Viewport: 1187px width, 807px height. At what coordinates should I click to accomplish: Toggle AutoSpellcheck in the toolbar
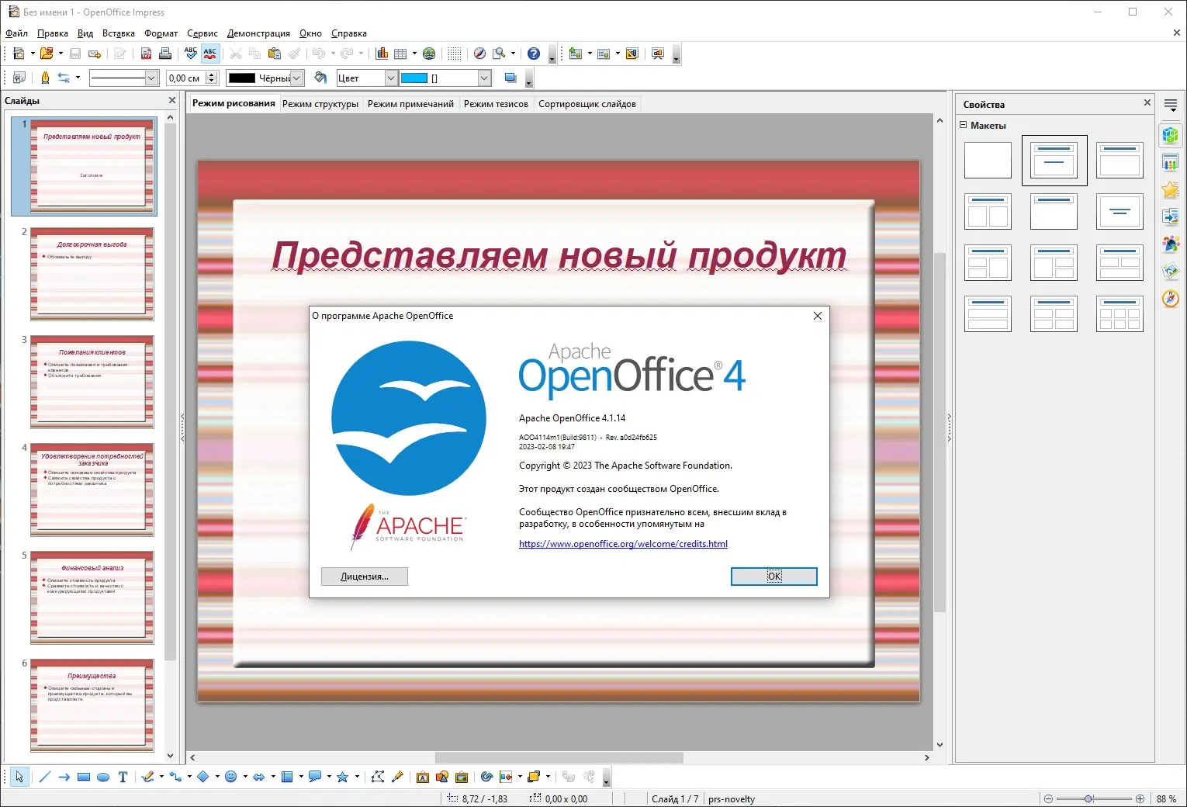(210, 54)
